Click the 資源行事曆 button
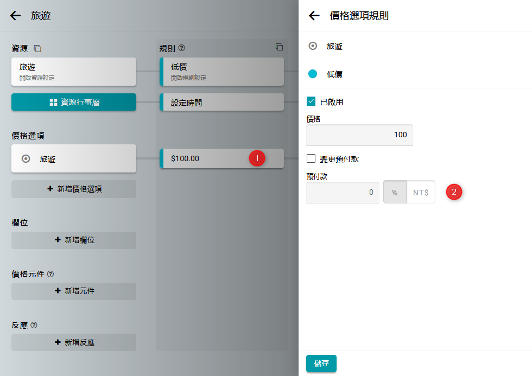Image resolution: width=532 pixels, height=376 pixels. (73, 102)
